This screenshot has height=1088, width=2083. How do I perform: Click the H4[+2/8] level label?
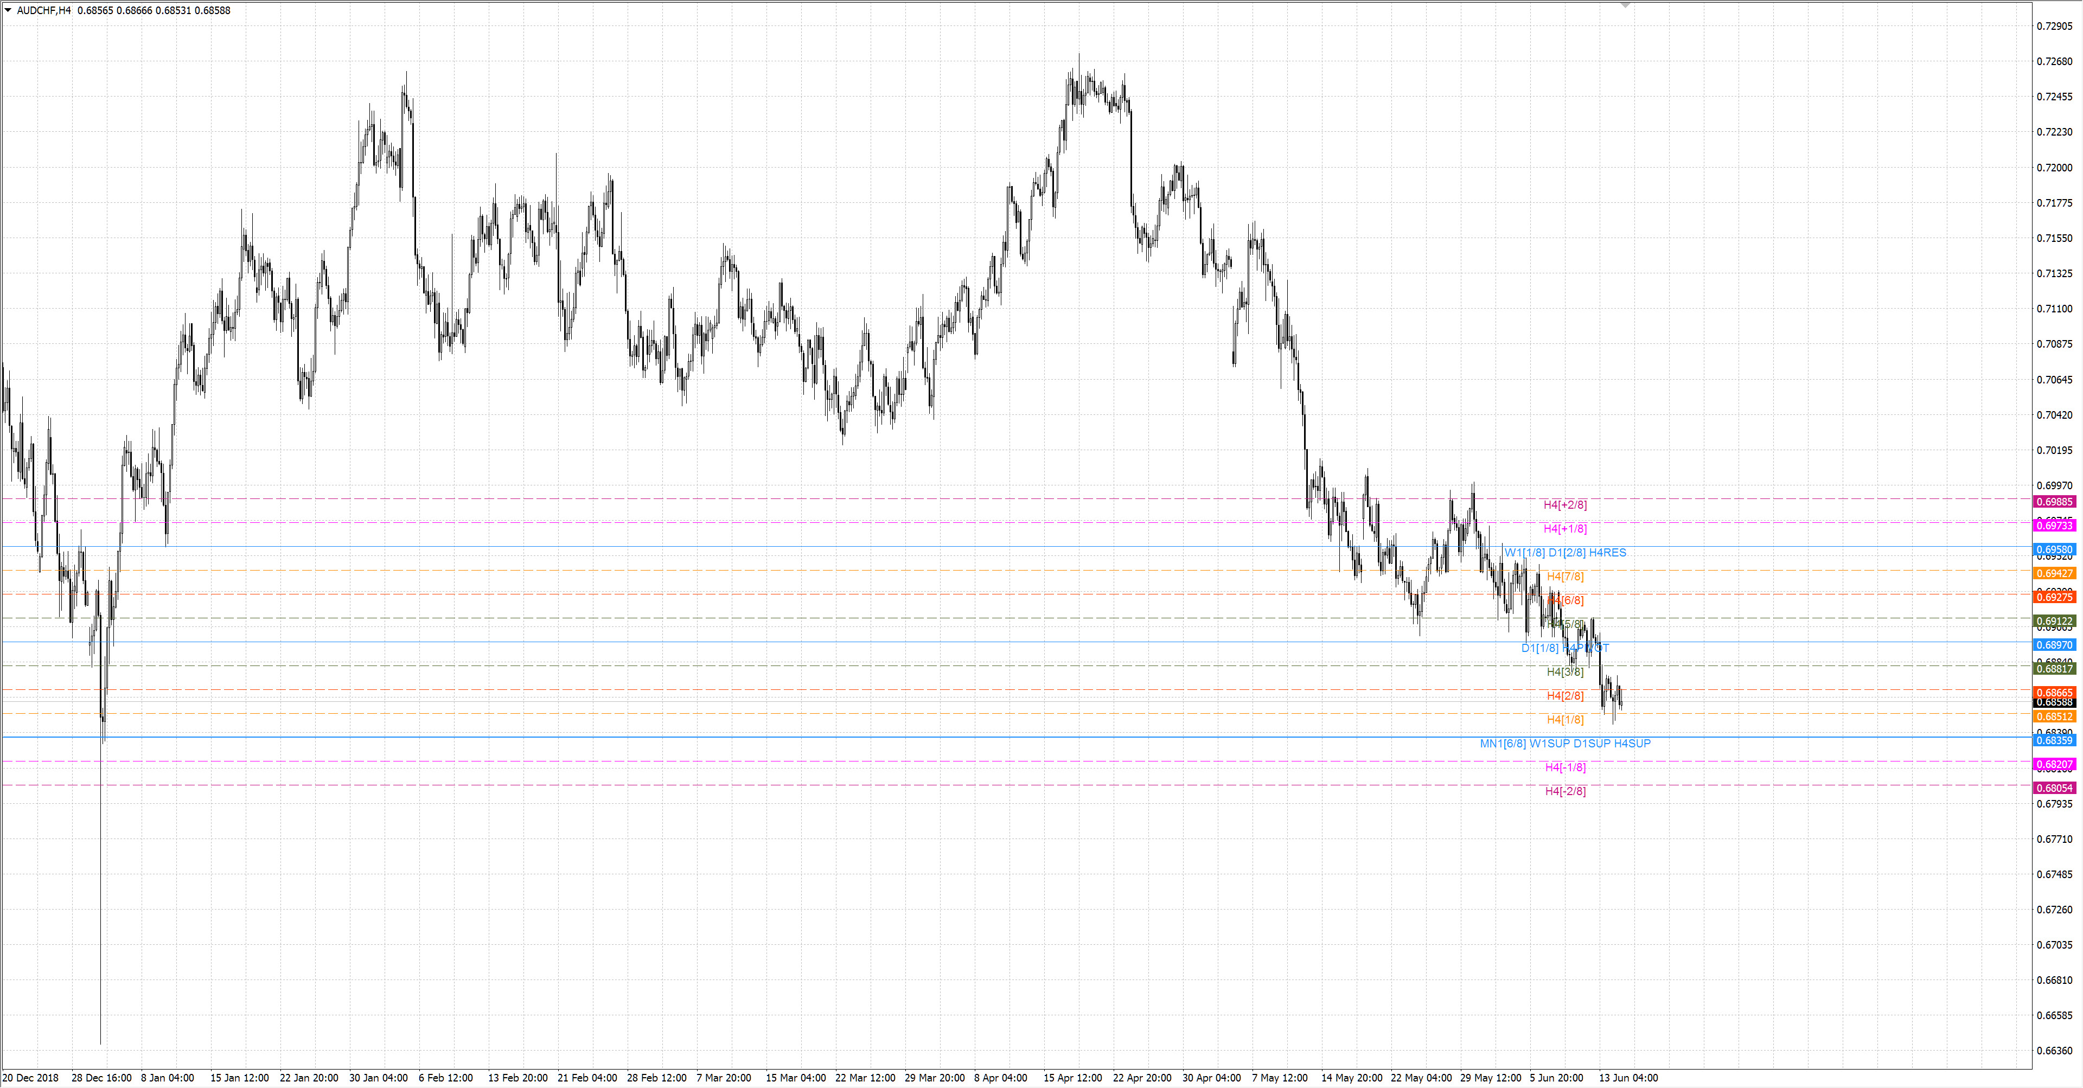click(1564, 505)
